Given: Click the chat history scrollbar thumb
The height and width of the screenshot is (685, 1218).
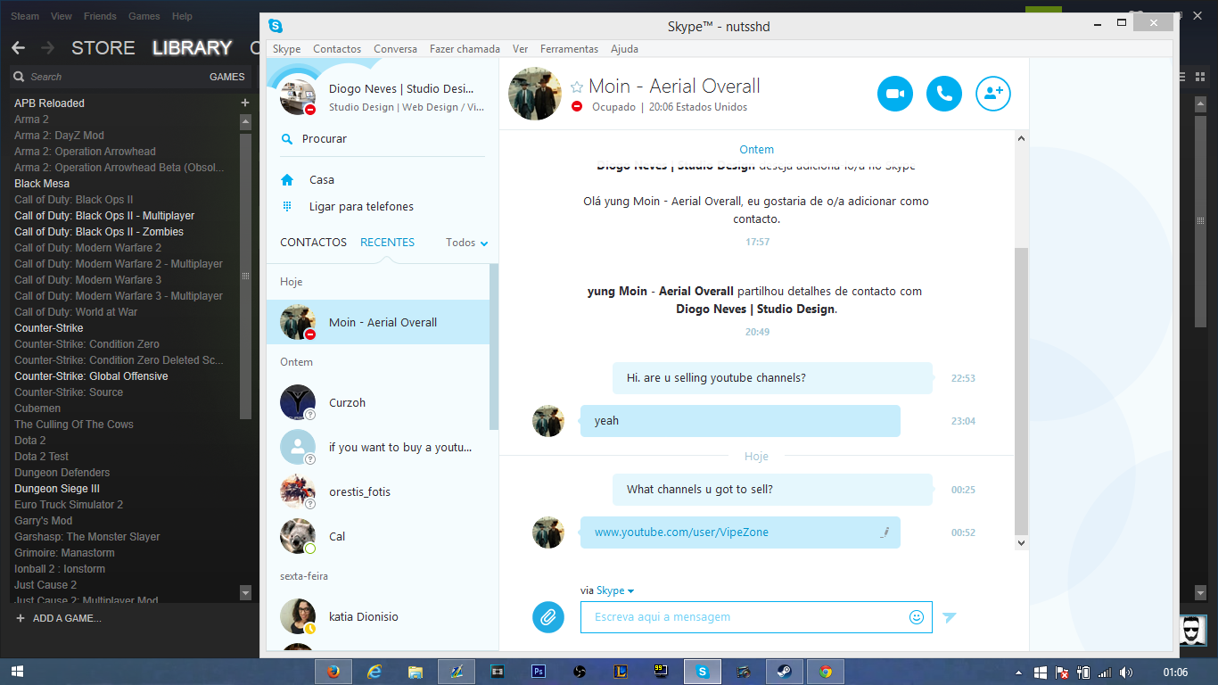Looking at the screenshot, I should pos(1021,391).
